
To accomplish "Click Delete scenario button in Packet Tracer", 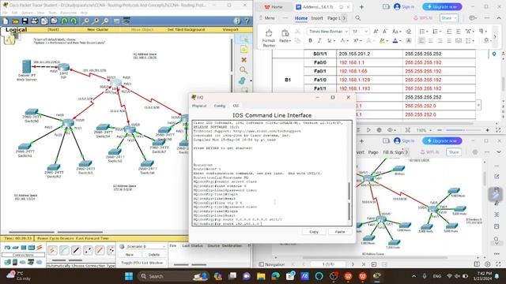I will [x=153, y=254].
